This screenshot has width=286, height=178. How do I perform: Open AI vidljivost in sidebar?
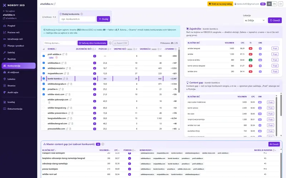tap(19, 72)
